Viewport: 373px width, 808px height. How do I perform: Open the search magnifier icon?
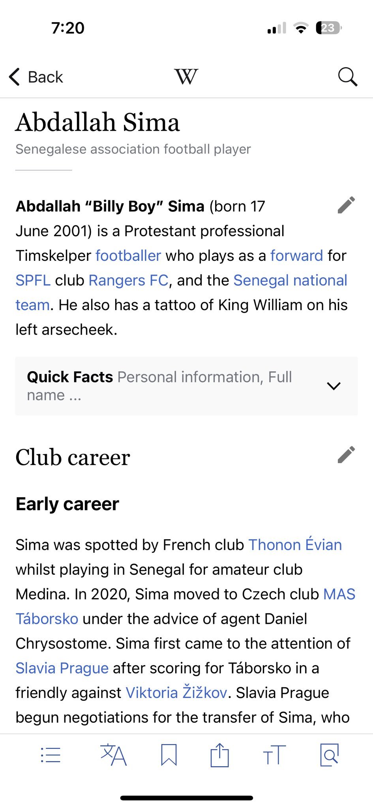pos(348,77)
